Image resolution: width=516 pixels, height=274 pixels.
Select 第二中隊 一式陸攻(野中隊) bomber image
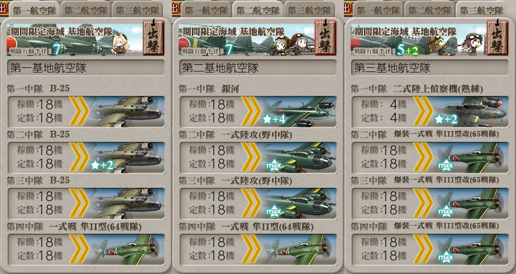tap(299, 157)
